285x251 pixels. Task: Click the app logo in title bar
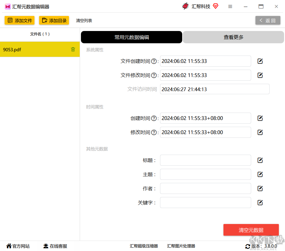pos(8,7)
